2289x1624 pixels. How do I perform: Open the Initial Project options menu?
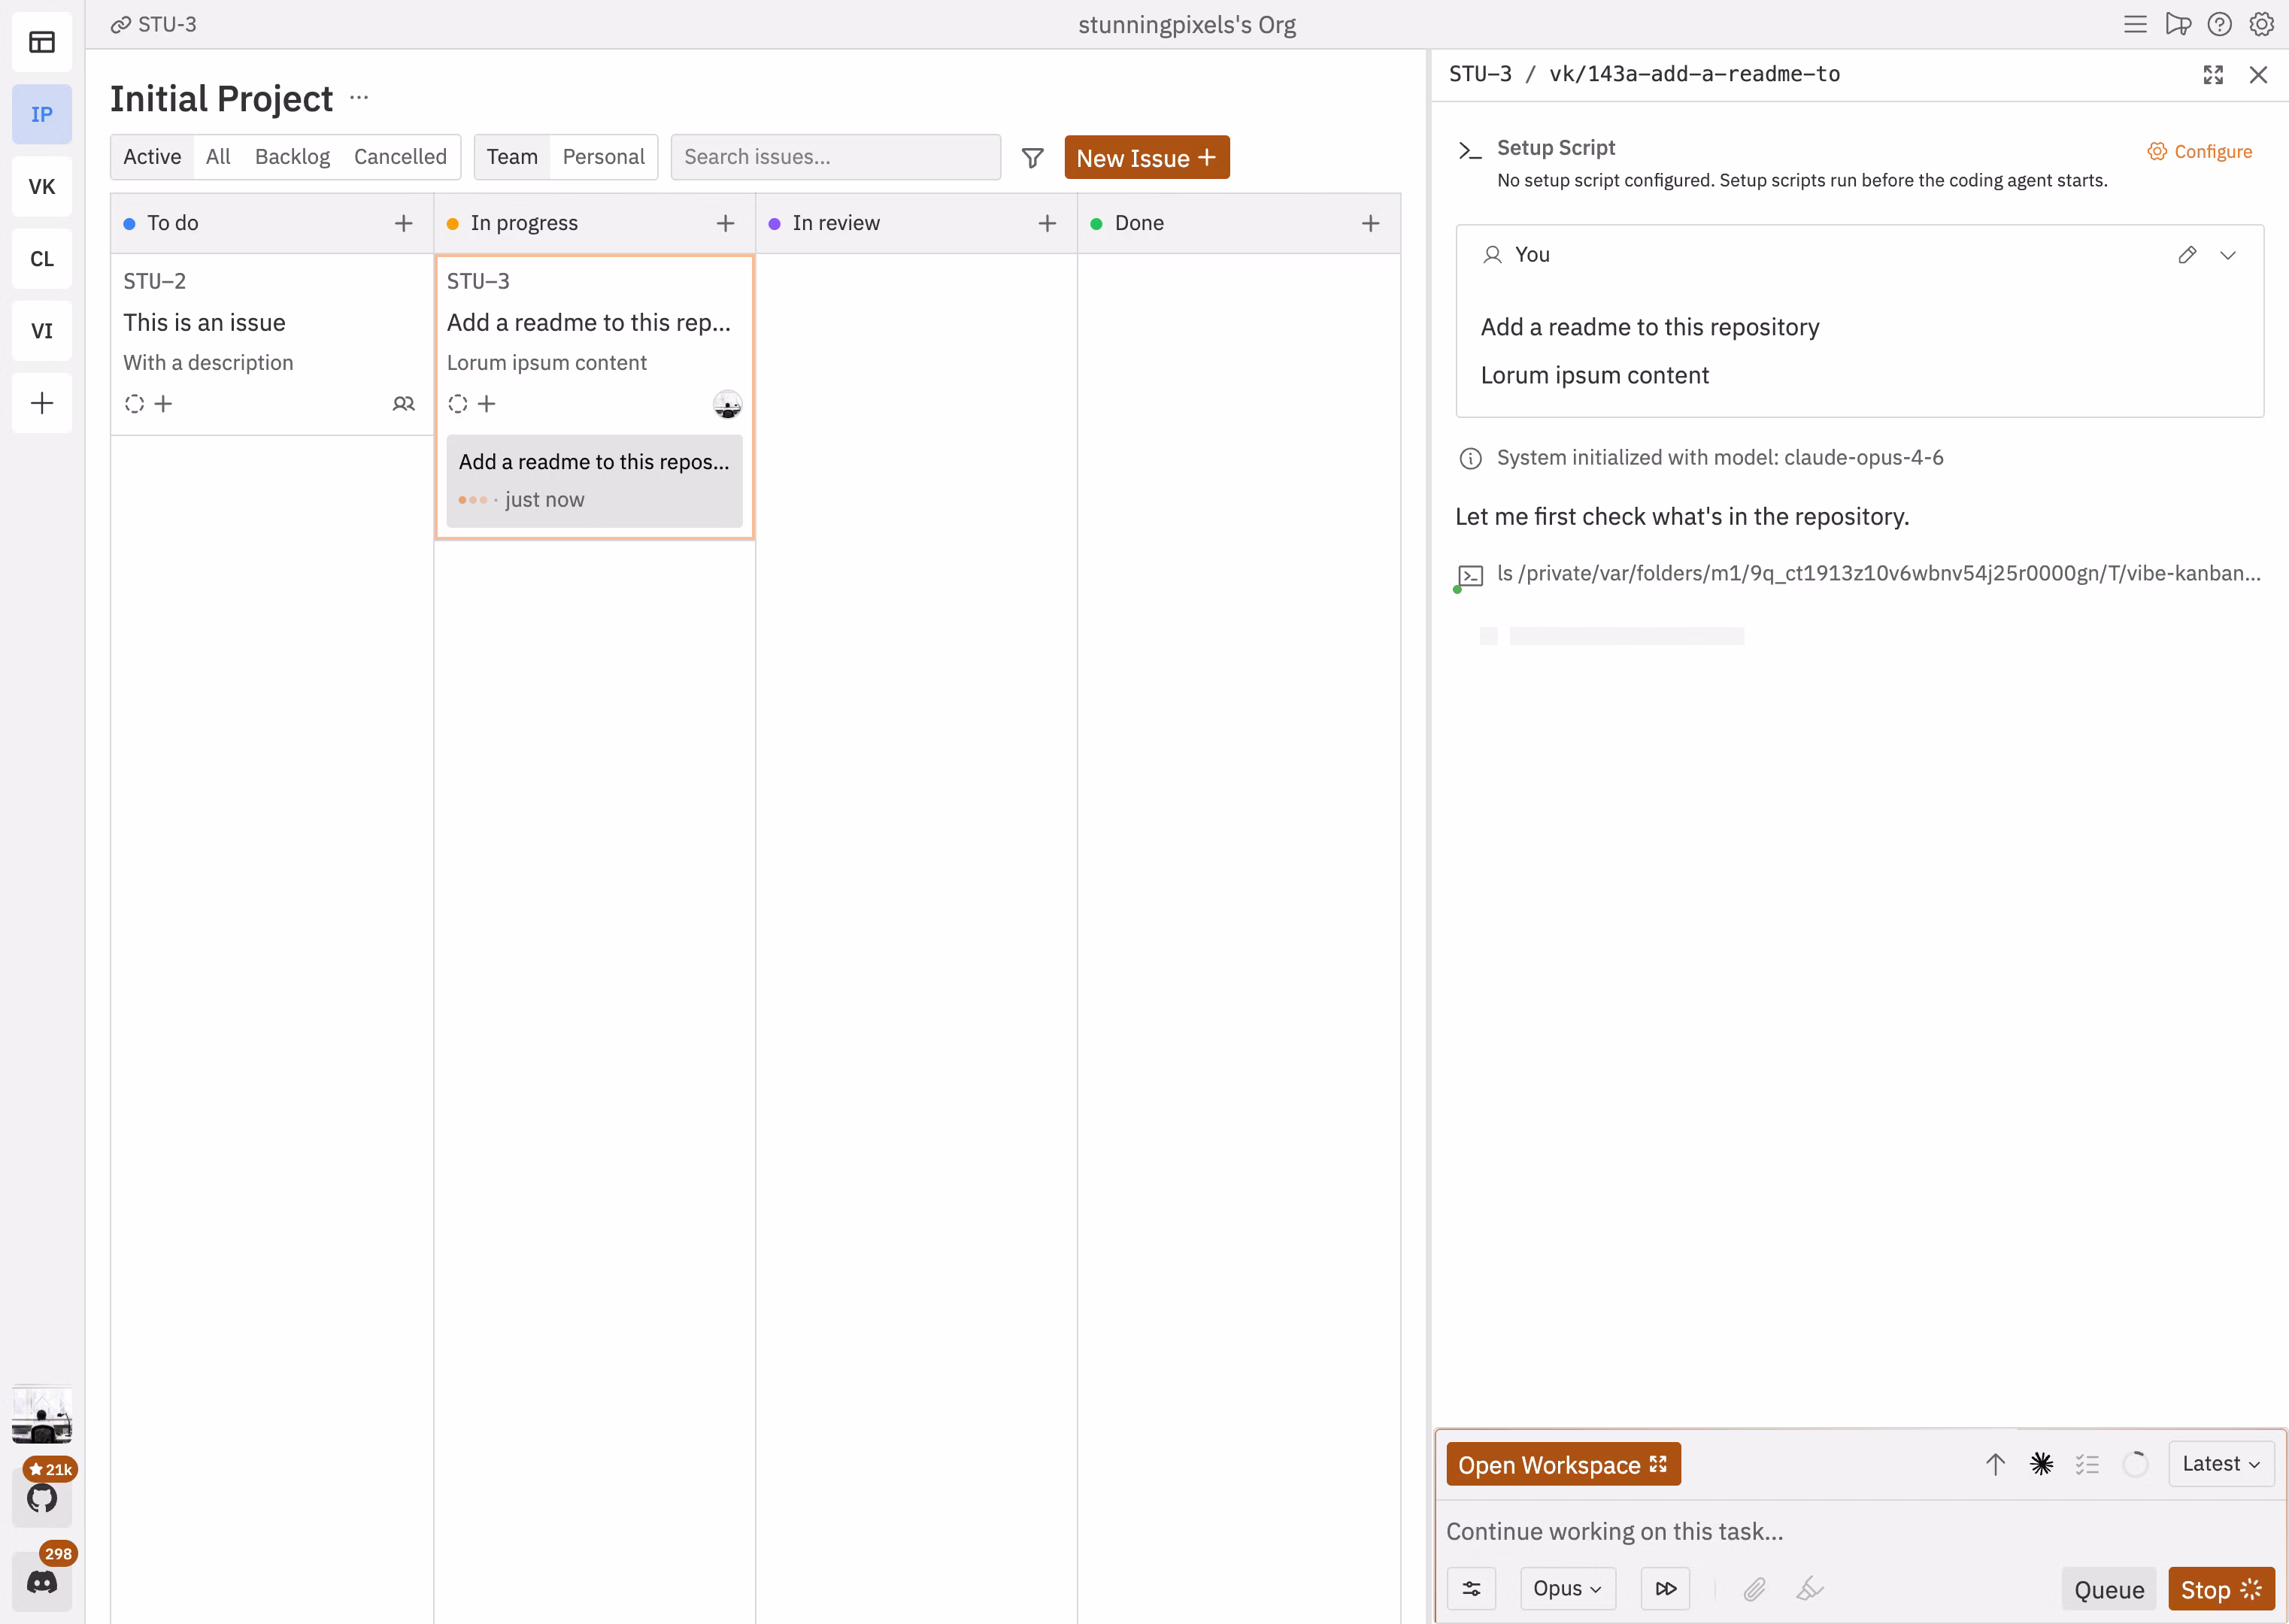[x=359, y=97]
